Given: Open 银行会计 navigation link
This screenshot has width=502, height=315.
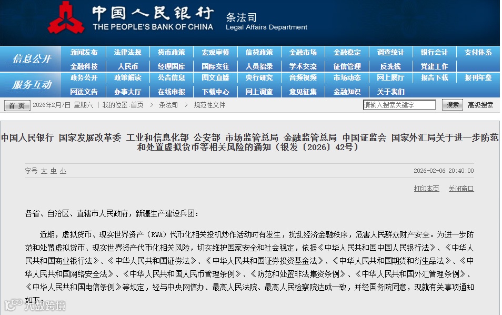Looking at the screenshot, I should pos(435,52).
